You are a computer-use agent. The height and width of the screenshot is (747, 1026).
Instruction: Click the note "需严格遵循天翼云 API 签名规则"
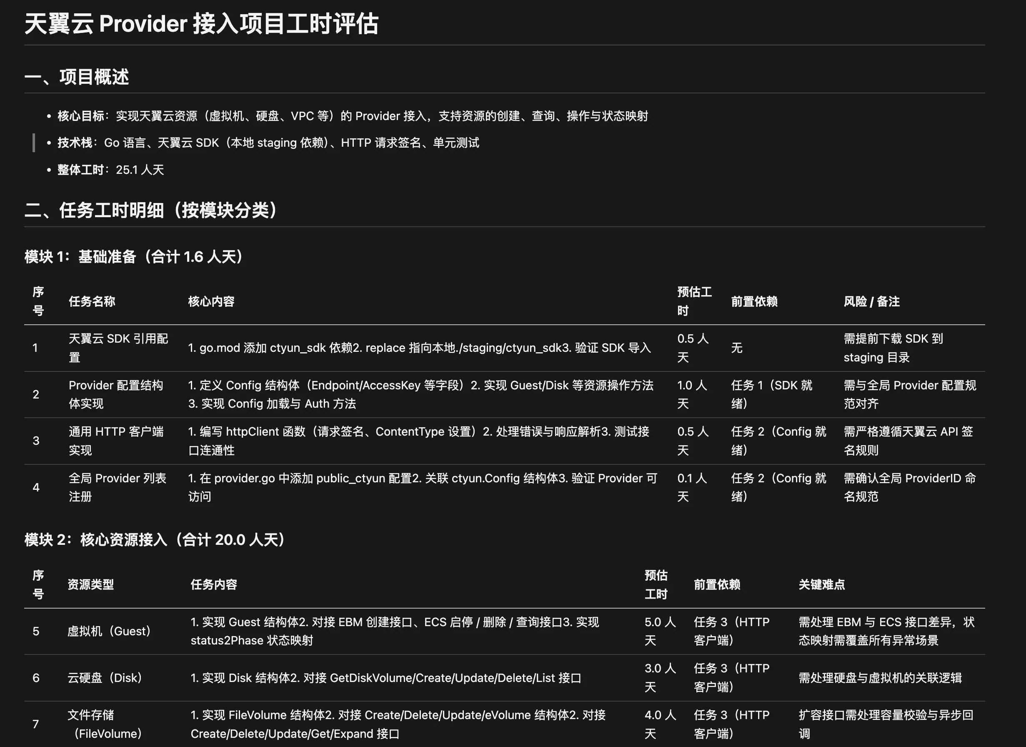(x=908, y=441)
